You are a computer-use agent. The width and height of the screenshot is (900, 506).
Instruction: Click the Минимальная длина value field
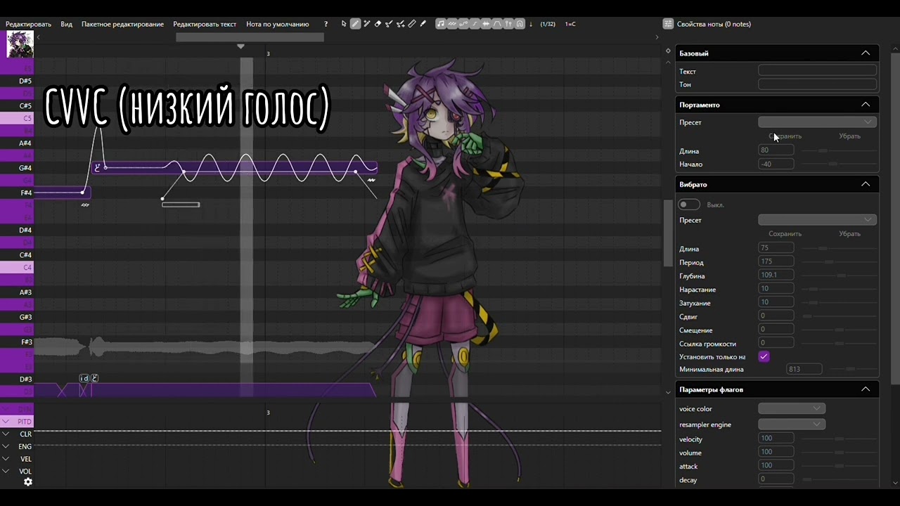click(804, 369)
